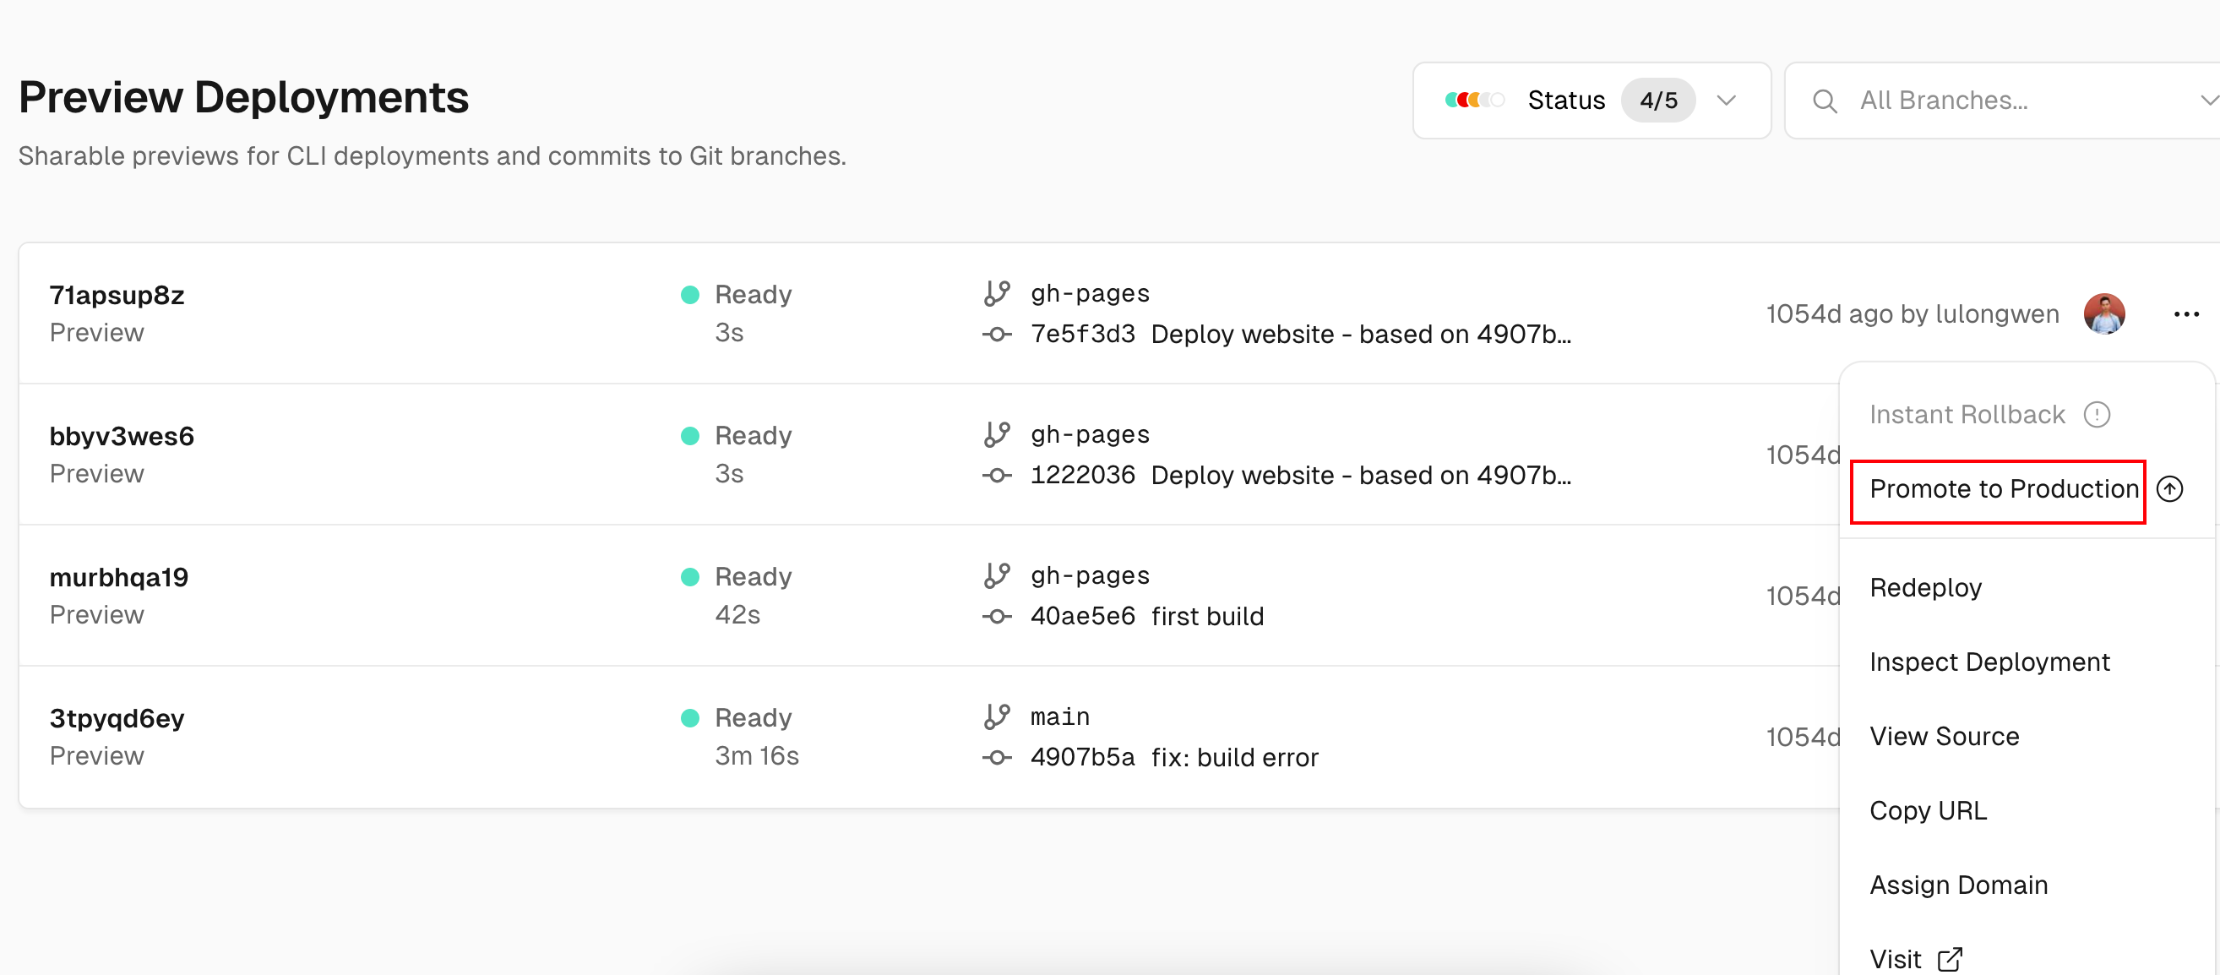Select Promote to Production menu item
This screenshot has height=975, width=2220.
2002,490
